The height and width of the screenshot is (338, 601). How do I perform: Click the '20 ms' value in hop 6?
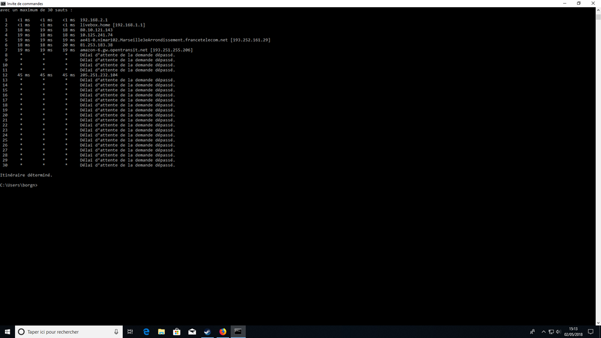(x=69, y=45)
